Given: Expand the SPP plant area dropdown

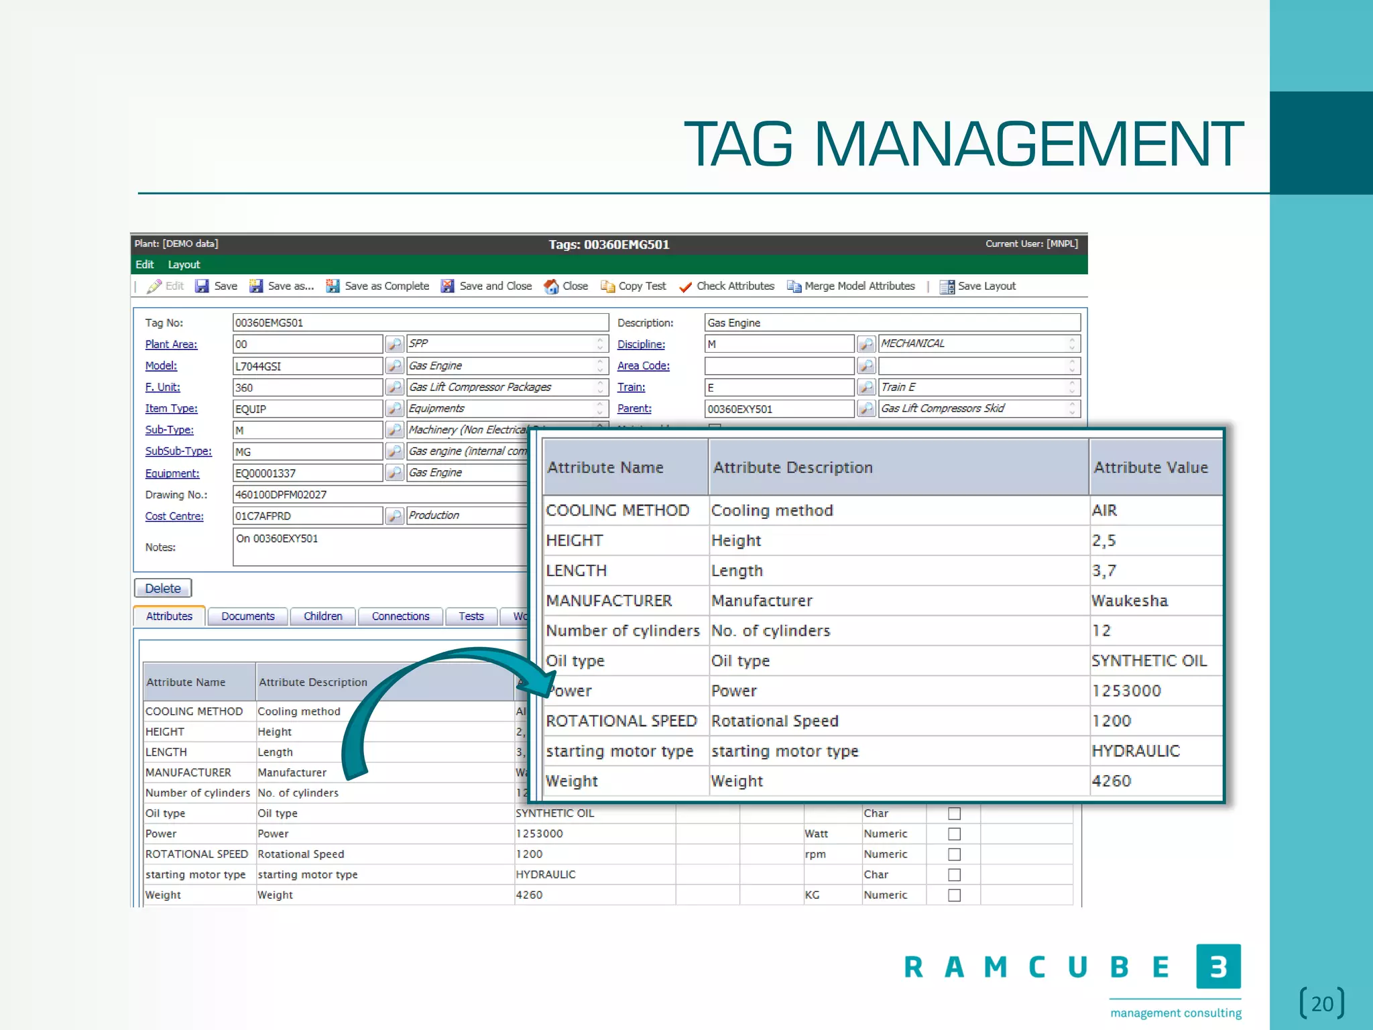Looking at the screenshot, I should (600, 344).
